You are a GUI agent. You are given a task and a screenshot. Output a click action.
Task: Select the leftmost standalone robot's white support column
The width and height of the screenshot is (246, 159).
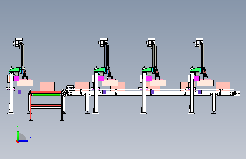pos(11,94)
